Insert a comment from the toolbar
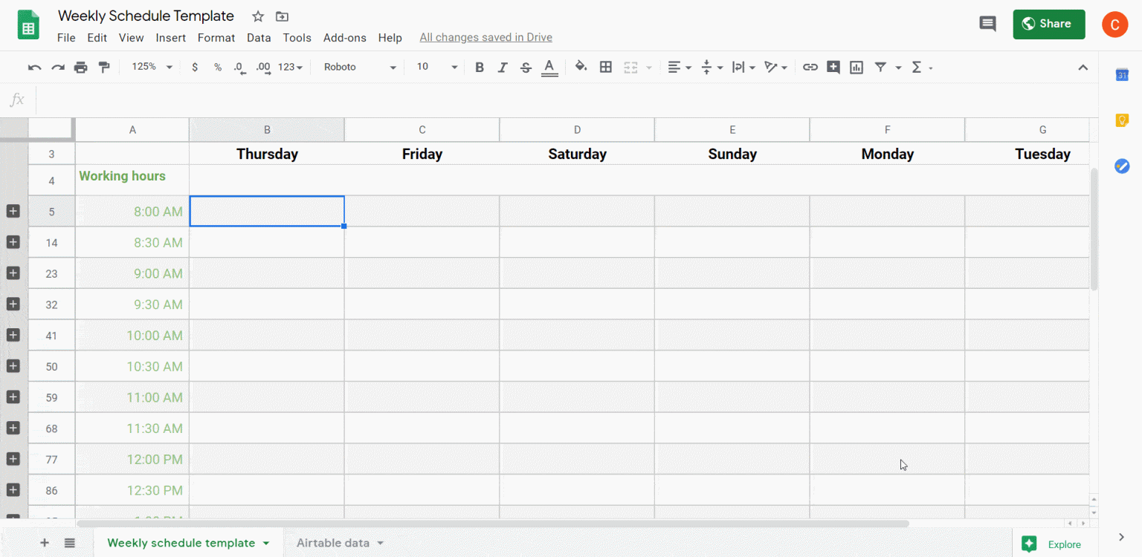Image resolution: width=1142 pixels, height=557 pixels. [833, 67]
